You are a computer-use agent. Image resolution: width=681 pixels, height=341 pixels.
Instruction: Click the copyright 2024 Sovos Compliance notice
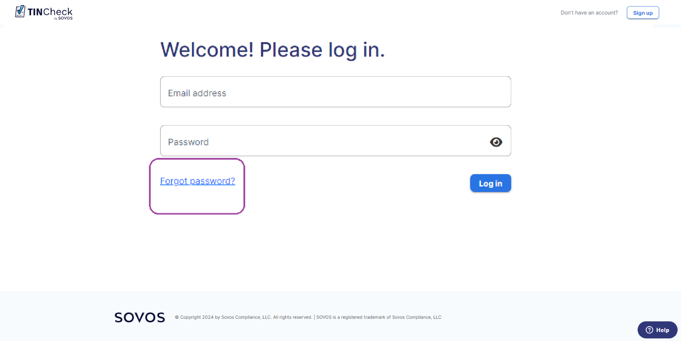(243, 317)
